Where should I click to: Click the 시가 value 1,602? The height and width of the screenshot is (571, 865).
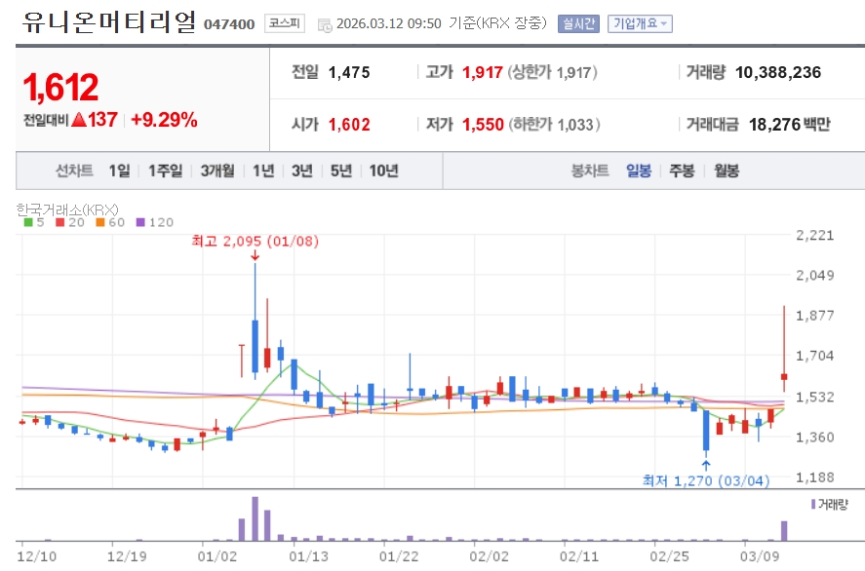pyautogui.click(x=349, y=125)
